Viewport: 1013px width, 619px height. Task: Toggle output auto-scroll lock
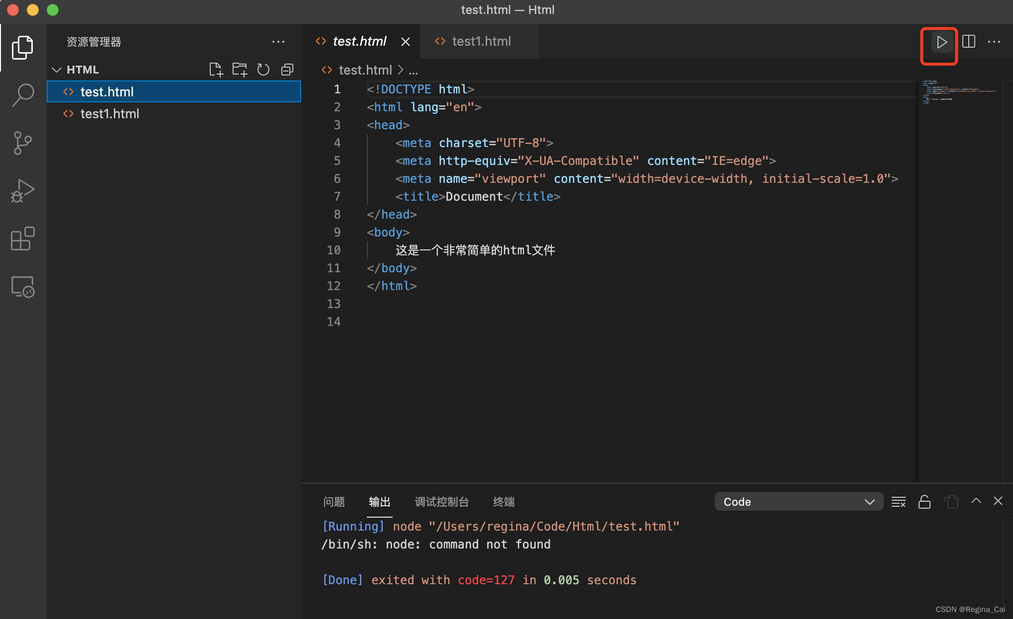(x=925, y=502)
